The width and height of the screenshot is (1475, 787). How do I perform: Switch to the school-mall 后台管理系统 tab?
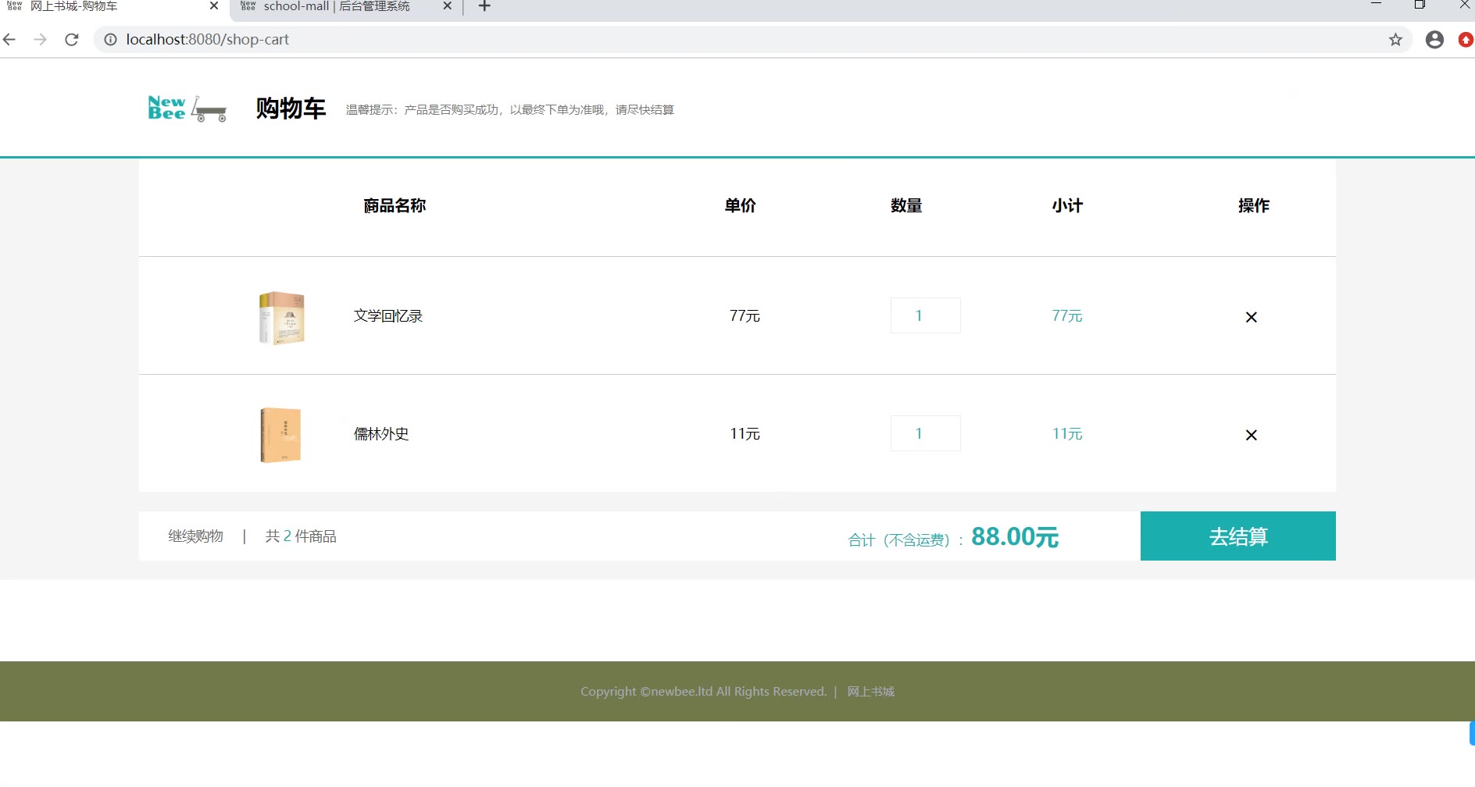point(336,7)
